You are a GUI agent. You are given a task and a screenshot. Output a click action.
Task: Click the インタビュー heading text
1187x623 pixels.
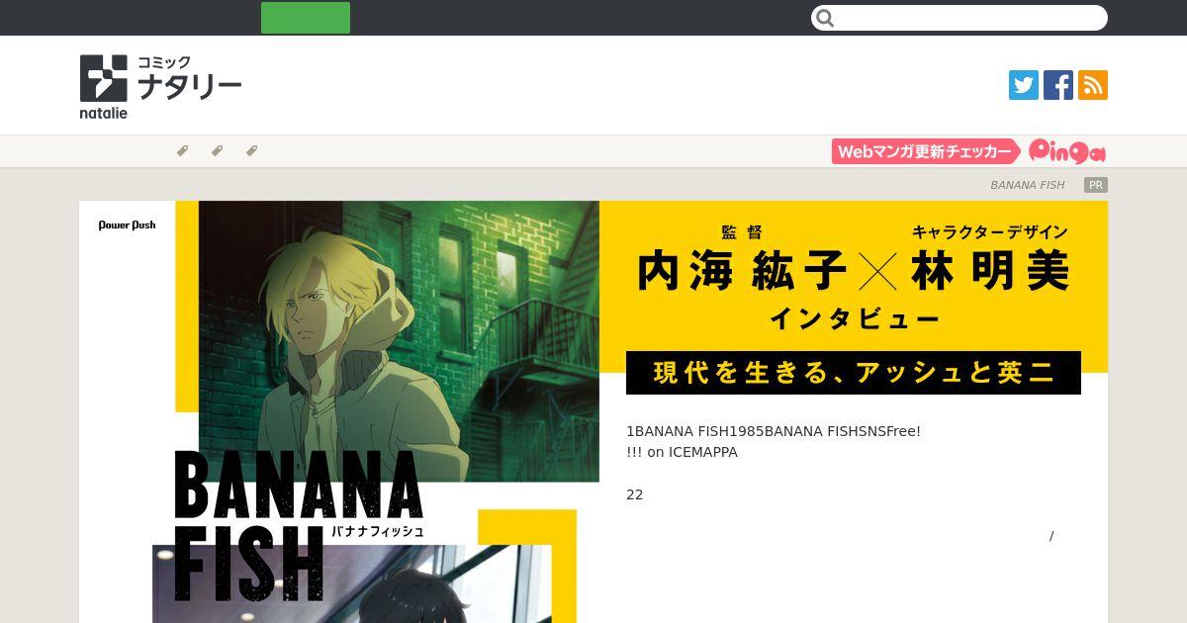pos(854,319)
